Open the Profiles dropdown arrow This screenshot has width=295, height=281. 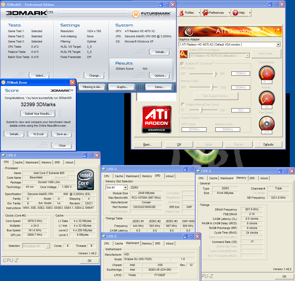[x=199, y=13]
